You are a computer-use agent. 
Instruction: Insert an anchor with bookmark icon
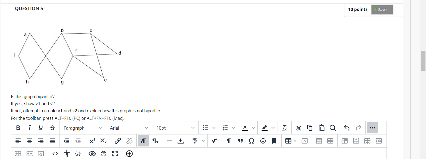(274, 141)
